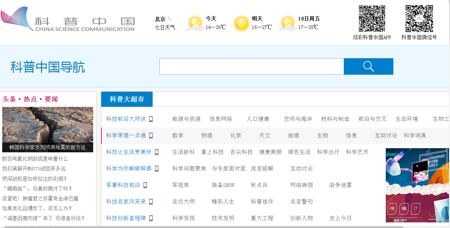Image resolution: width=450 pixels, height=228 pixels.
Task: Click phone icon beside 军事科技前沿
Action: (145, 185)
